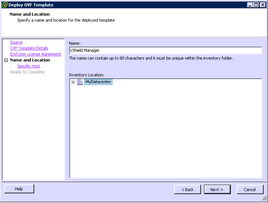Click the Deploy OVF Template title bar icon
The height and width of the screenshot is (203, 268).
click(x=5, y=5)
